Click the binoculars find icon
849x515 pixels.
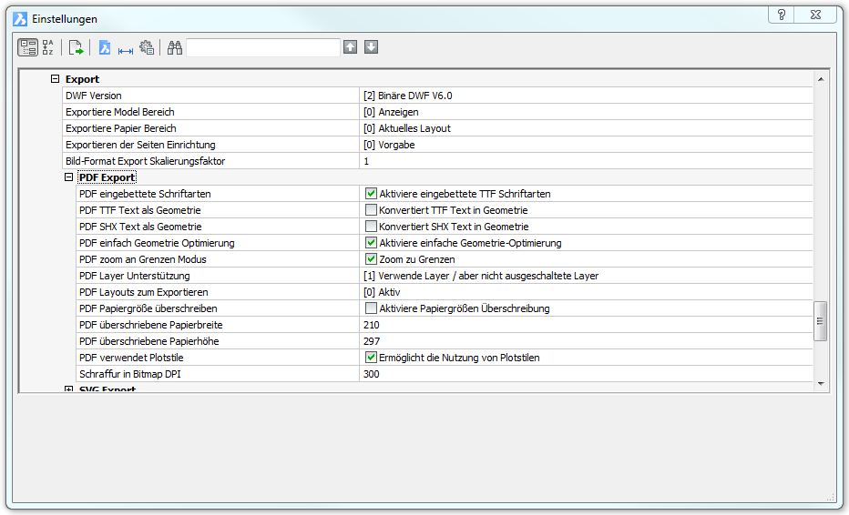(175, 47)
